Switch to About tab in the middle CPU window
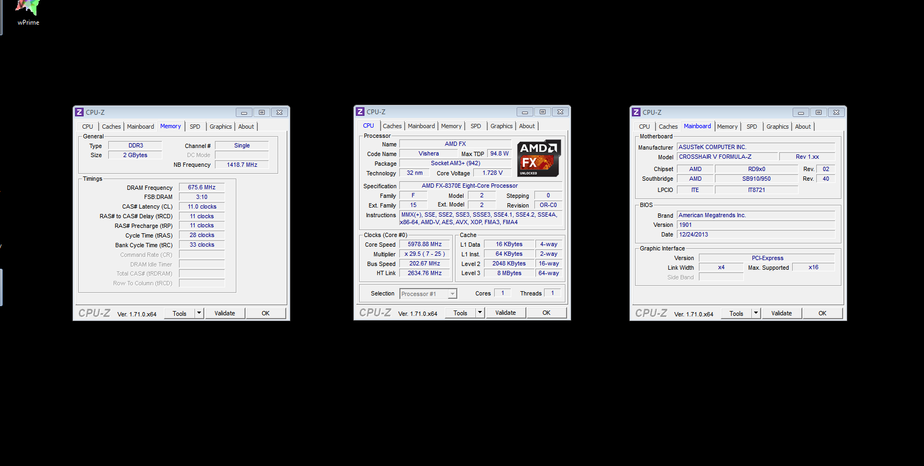Screen dimensions: 924x466 point(527,126)
